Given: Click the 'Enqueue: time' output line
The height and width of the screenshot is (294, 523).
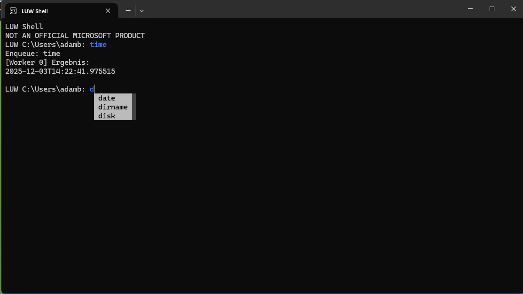Looking at the screenshot, I should [32, 54].
